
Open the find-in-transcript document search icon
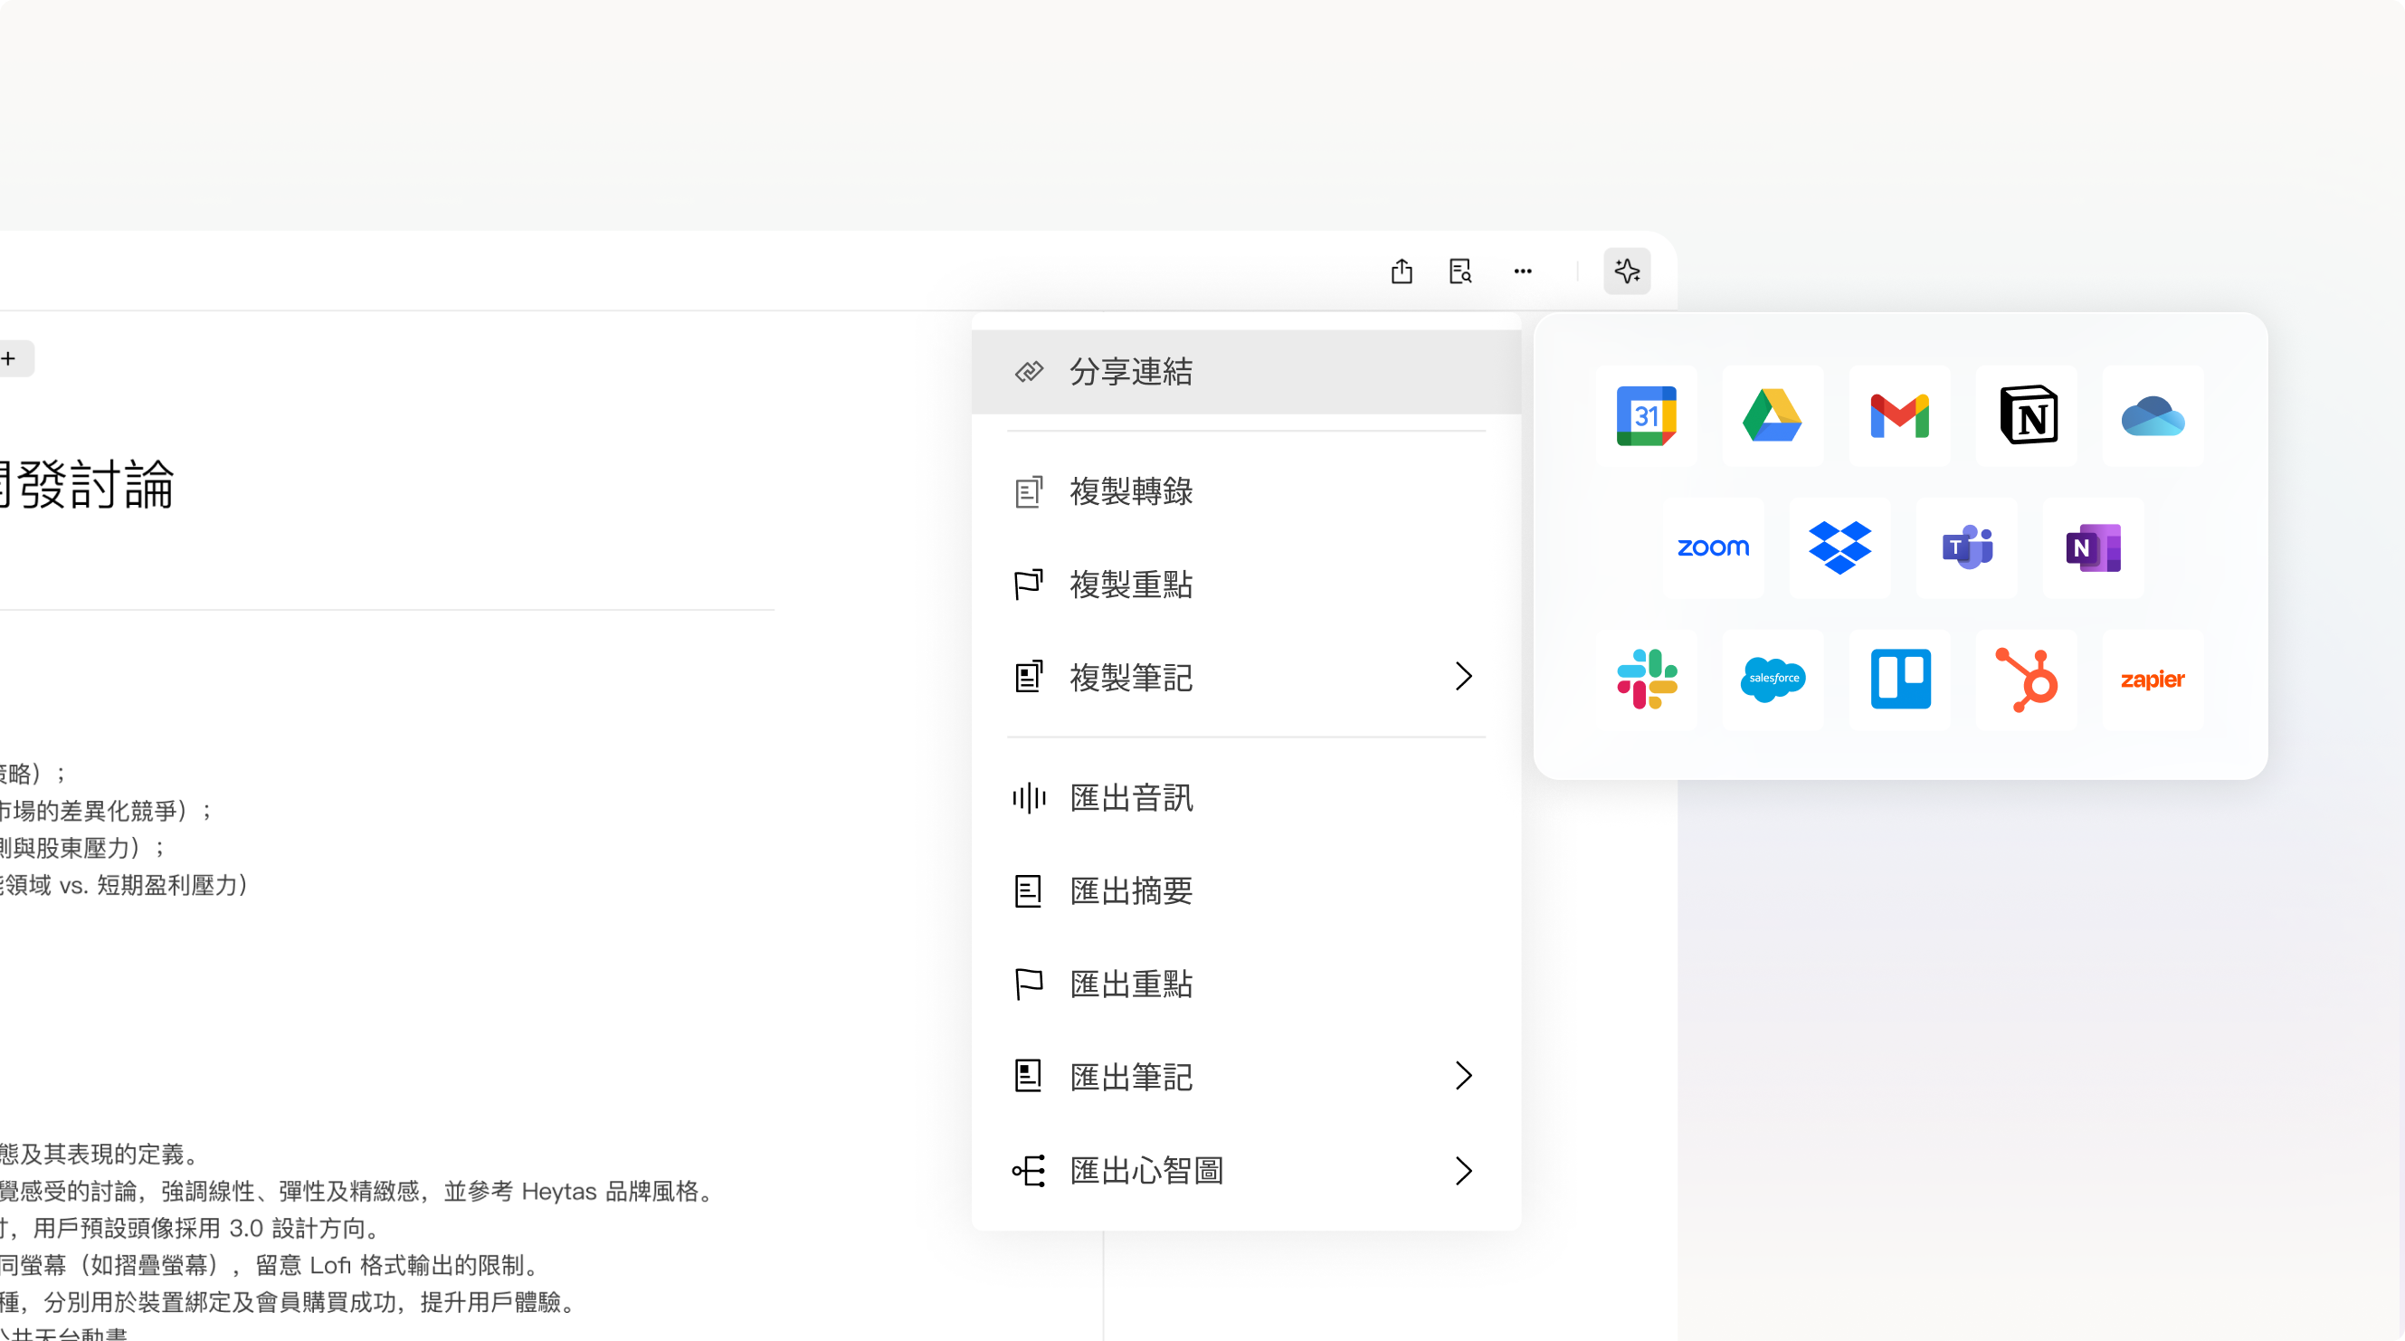pos(1461,271)
